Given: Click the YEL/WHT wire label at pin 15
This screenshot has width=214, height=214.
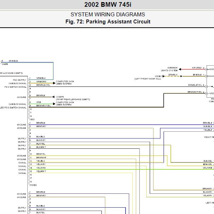Looking at the screenshot, I should 41,171.
